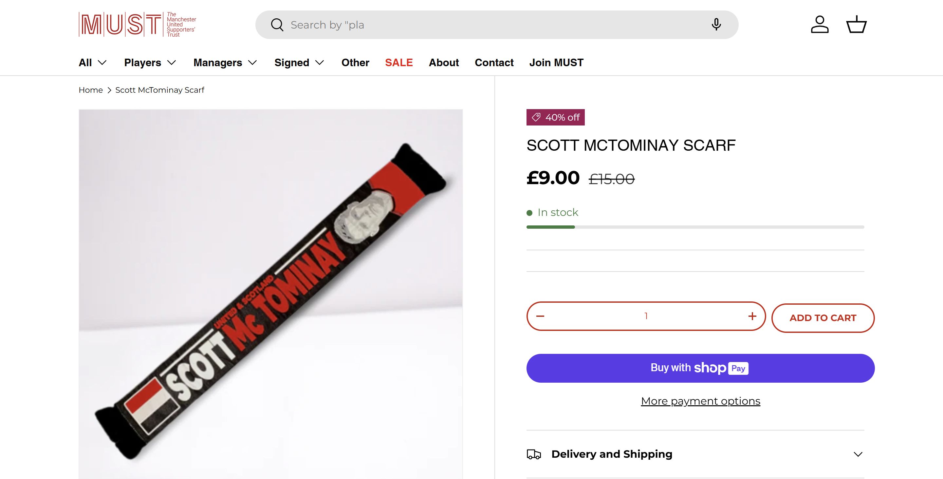Viewport: 943px width, 479px height.
Task: Increase quantity with plus button
Action: (x=752, y=316)
